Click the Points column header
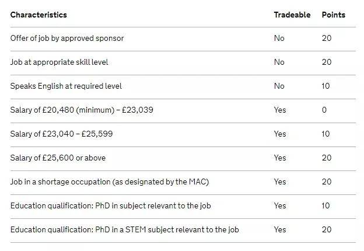Screen dimensions: 364x251 [333, 15]
